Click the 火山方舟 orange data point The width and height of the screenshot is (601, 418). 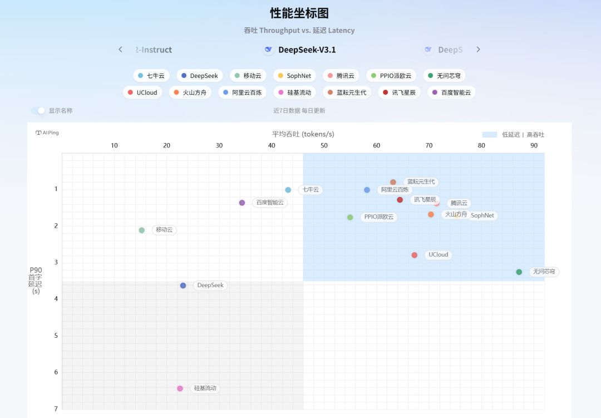[431, 214]
